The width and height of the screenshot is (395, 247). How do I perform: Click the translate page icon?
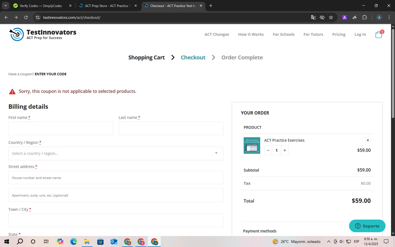[x=313, y=17]
